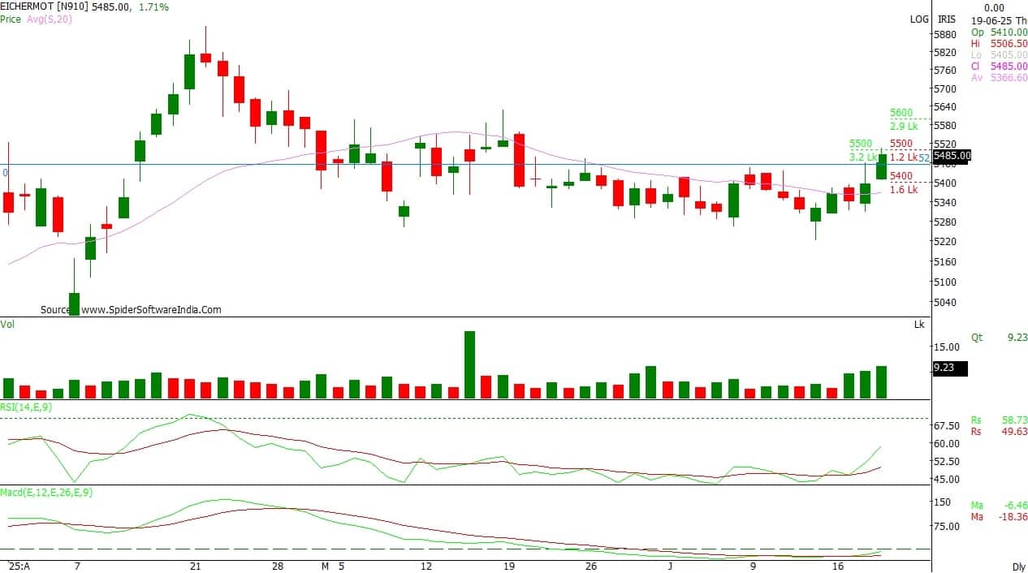1028x573 pixels.
Task: Click the IRIS label above price axis
Action: (946, 19)
